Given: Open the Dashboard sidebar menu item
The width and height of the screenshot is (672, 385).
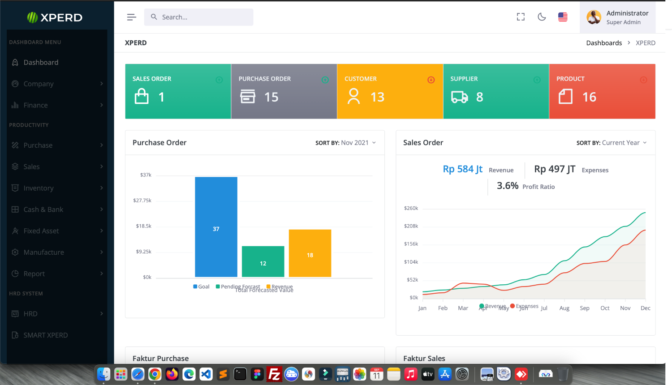Looking at the screenshot, I should 41,62.
